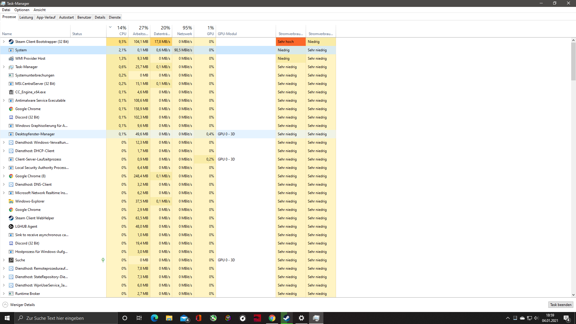Click Task View on the taskbar

(139, 318)
